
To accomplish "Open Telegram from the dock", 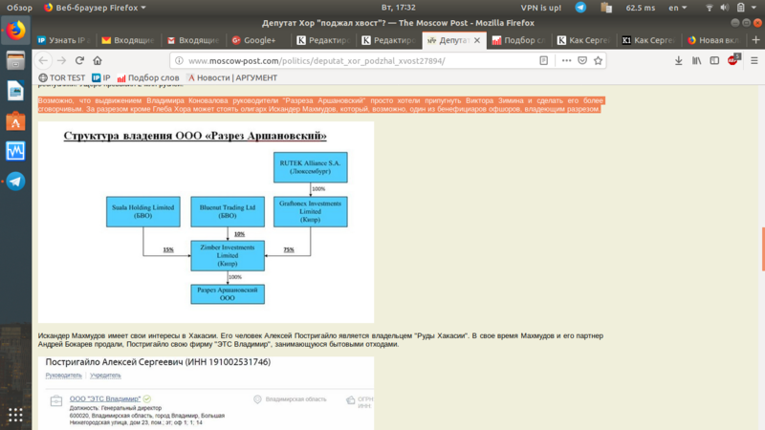I will [x=15, y=182].
